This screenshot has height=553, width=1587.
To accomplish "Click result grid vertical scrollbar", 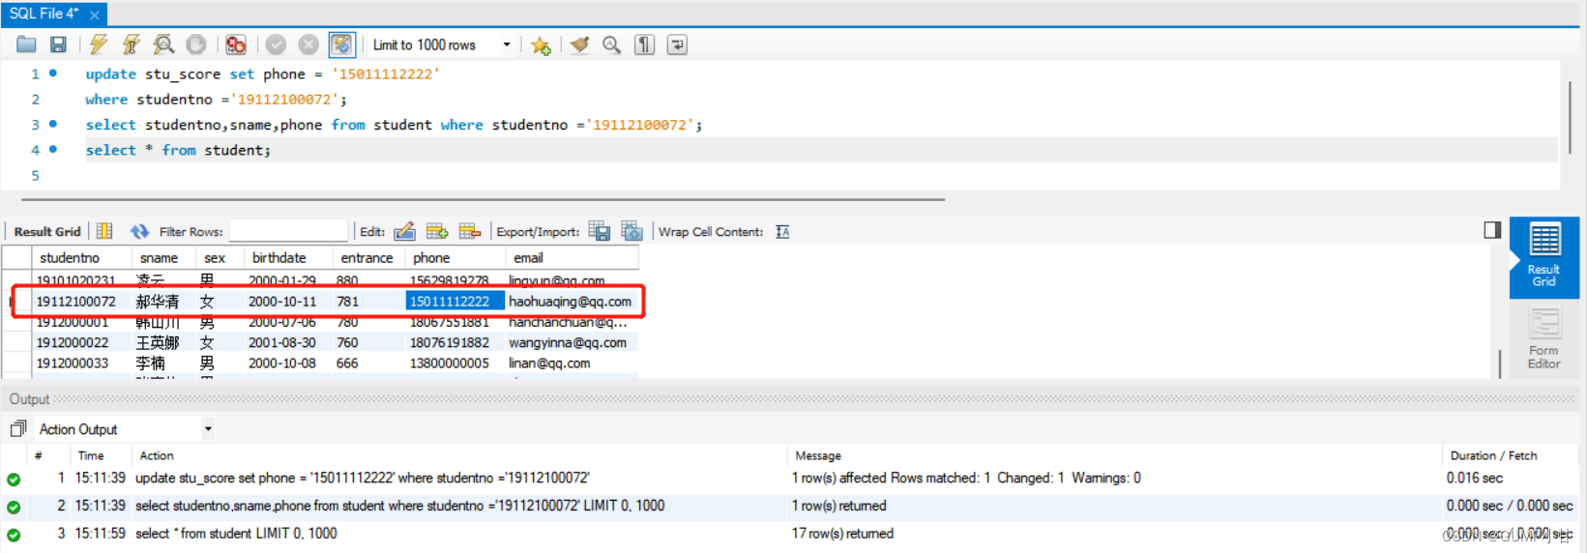I will (1500, 363).
